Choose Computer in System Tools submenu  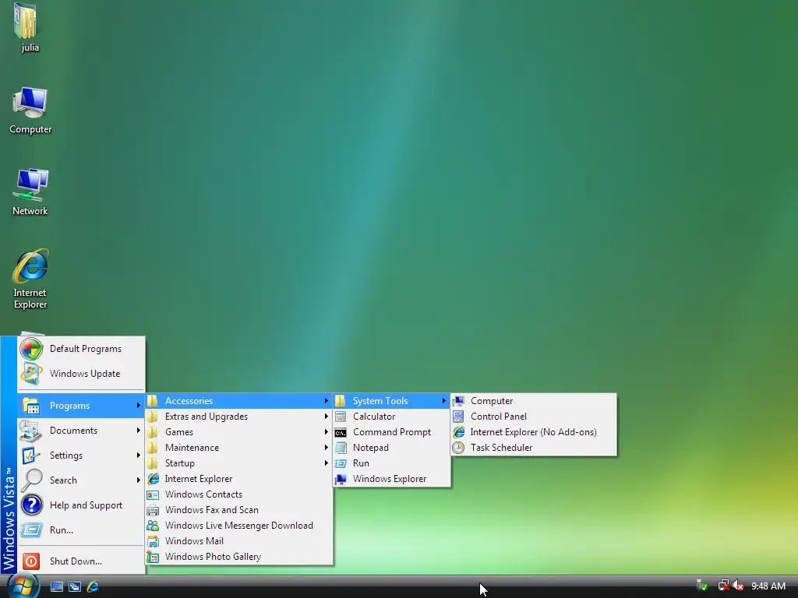point(533,401)
